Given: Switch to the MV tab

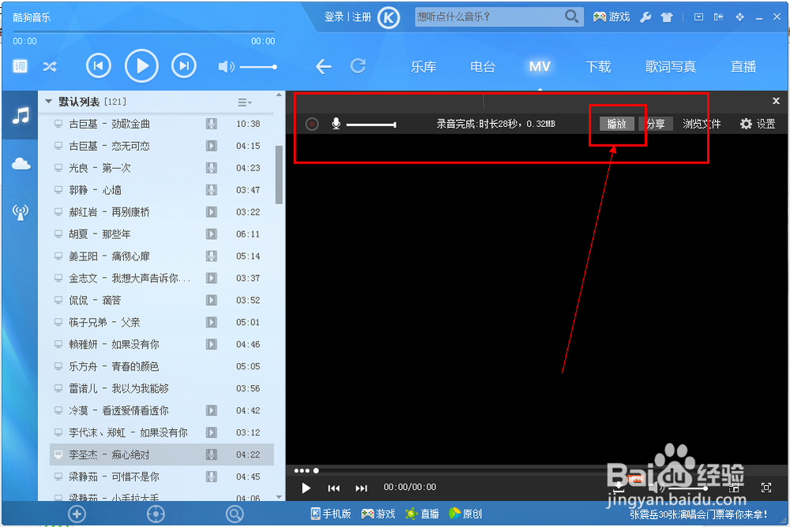Looking at the screenshot, I should click(x=540, y=66).
